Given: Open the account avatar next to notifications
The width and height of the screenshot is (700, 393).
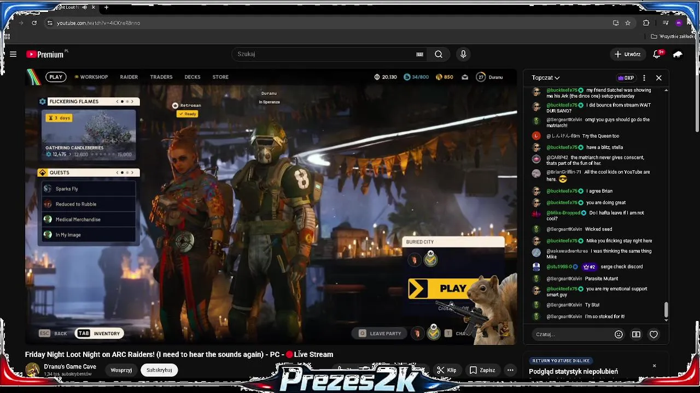Looking at the screenshot, I should click(x=678, y=54).
